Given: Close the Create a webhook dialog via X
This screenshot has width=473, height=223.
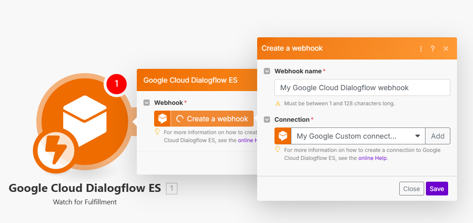Looking at the screenshot, I should click(x=445, y=48).
